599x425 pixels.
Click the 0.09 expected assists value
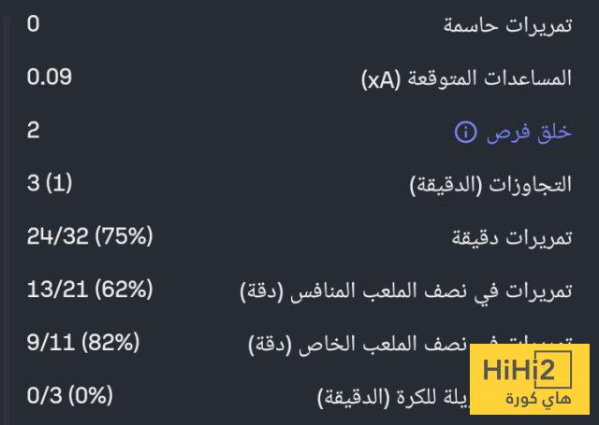click(x=50, y=77)
